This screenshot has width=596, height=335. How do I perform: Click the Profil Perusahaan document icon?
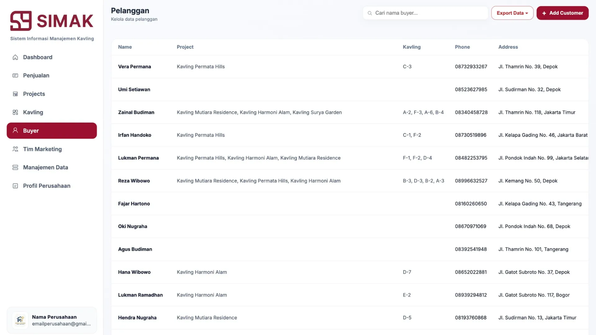click(15, 186)
